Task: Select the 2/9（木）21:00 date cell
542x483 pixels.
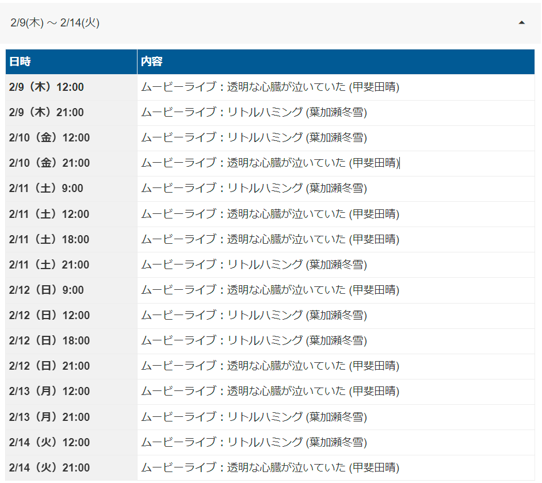Action: click(x=71, y=113)
